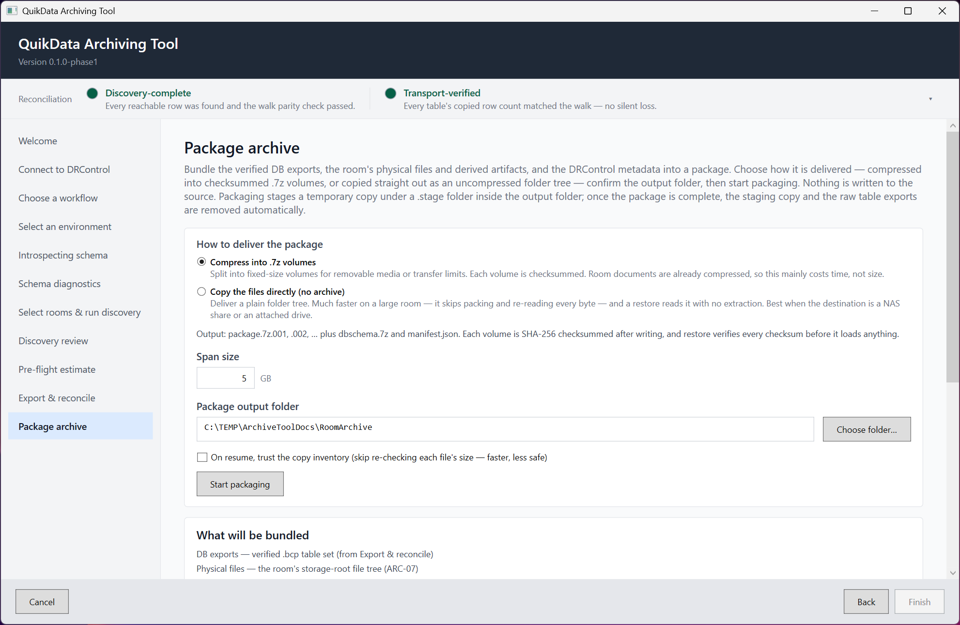Click the Discovery-complete status label
Viewport: 960px width, 625px height.
click(148, 93)
